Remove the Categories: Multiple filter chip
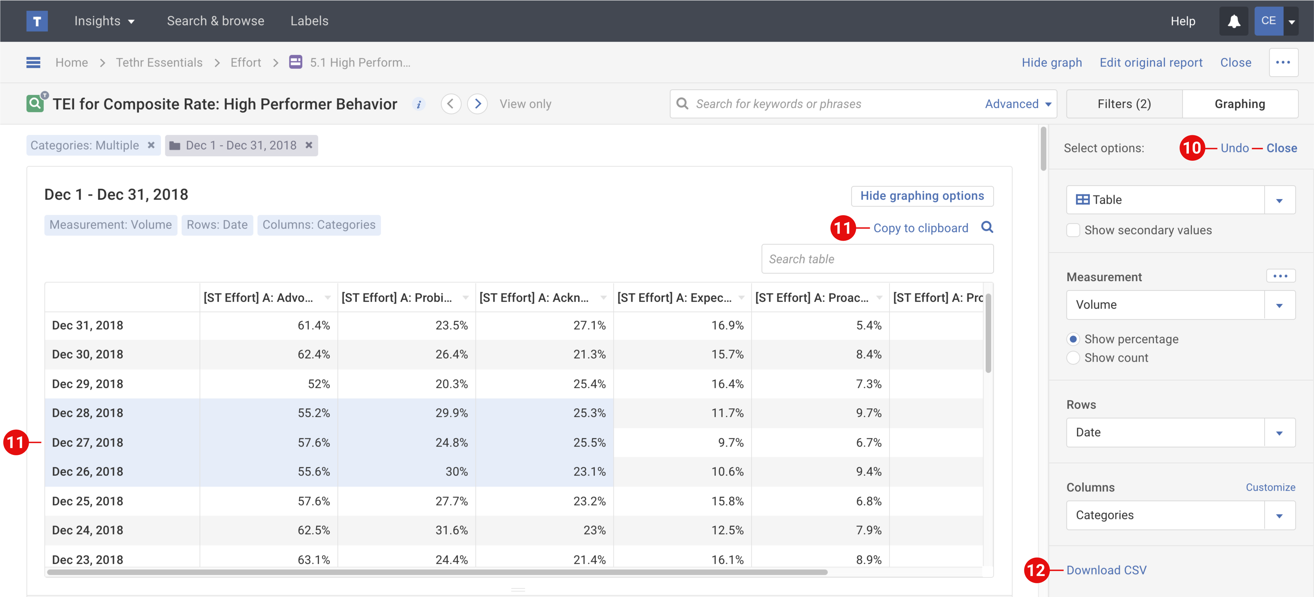This screenshot has width=1314, height=597. point(151,146)
